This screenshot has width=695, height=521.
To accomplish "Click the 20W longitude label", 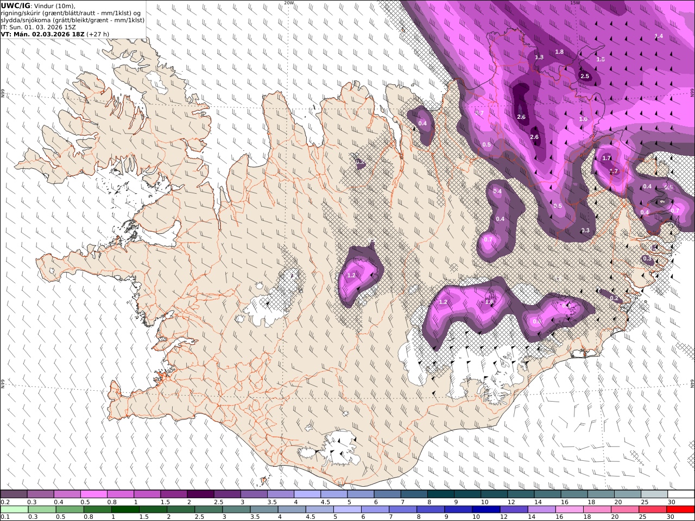I will [x=289, y=3].
